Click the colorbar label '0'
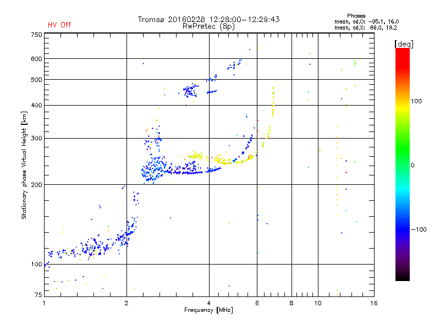440x330 pixels. tap(413, 165)
